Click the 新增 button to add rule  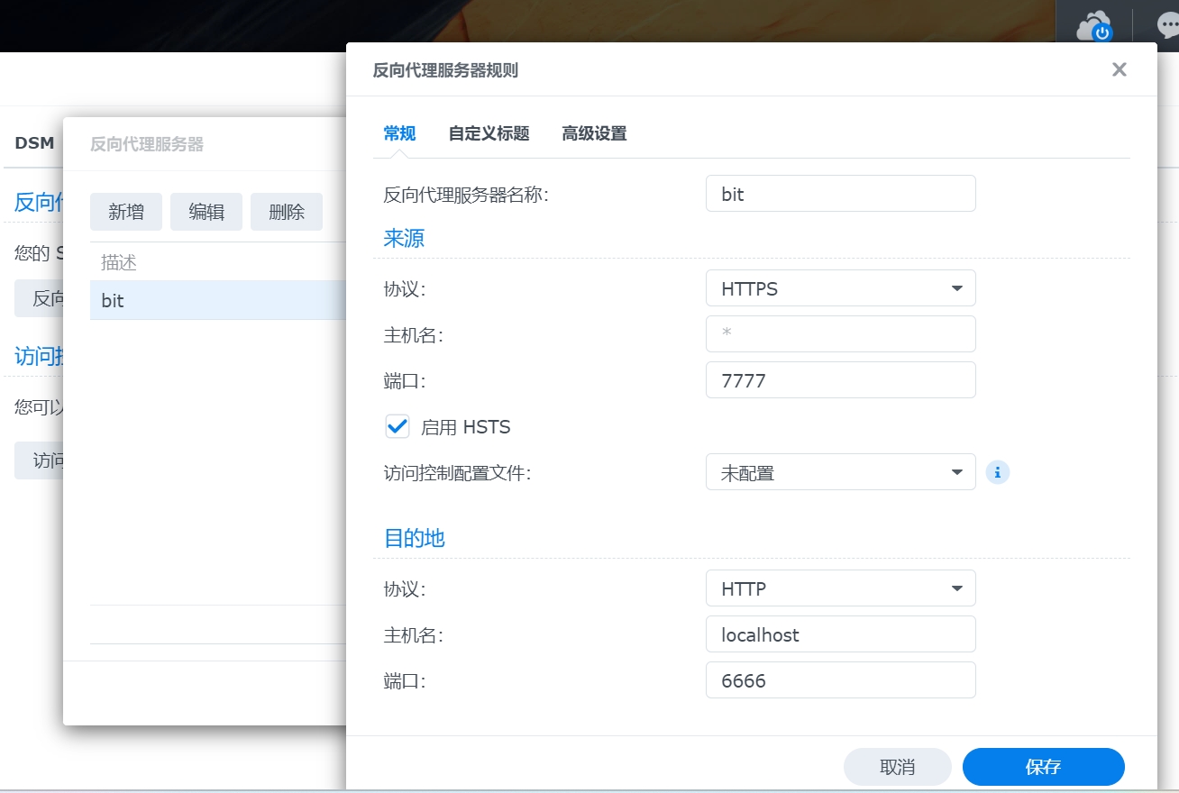click(126, 211)
